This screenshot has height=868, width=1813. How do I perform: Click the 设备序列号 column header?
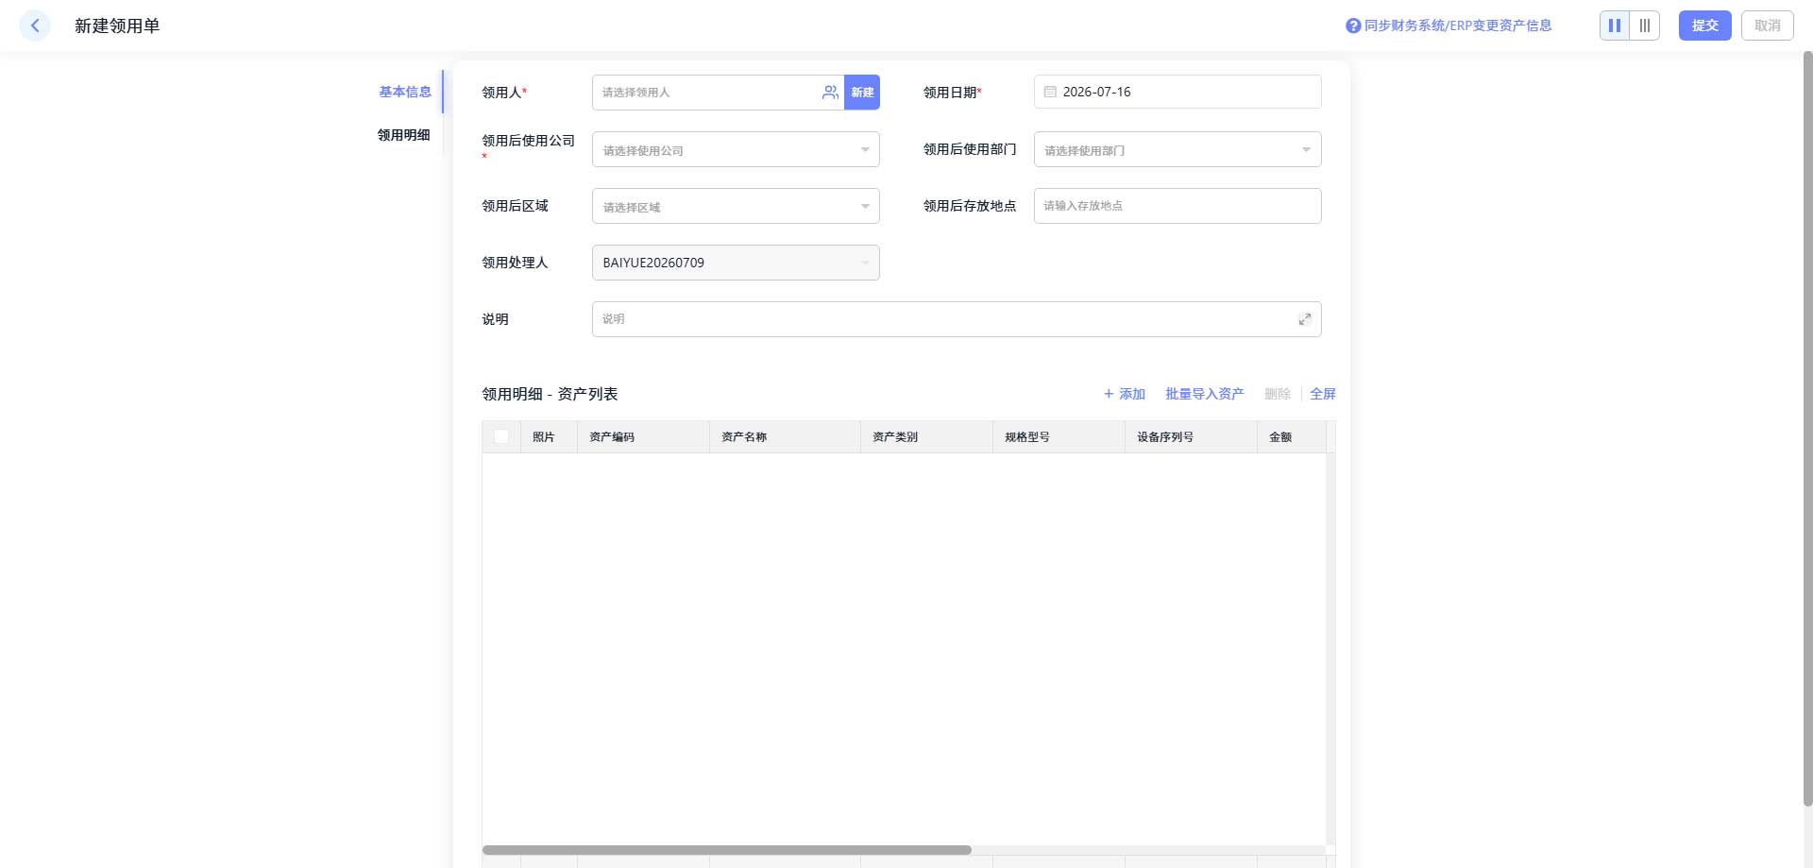coord(1191,437)
